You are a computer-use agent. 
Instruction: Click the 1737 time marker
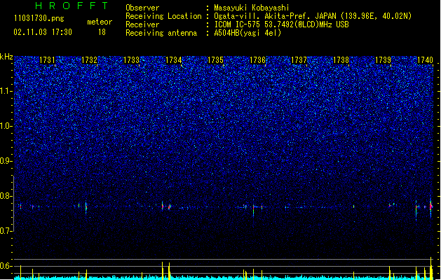(299, 60)
